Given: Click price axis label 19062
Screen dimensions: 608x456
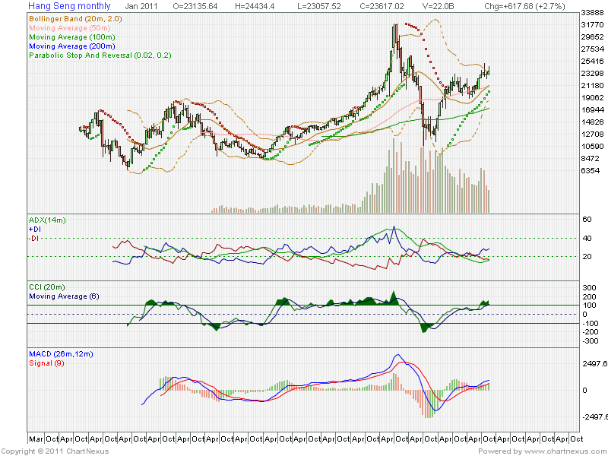Looking at the screenshot, I should 593,98.
